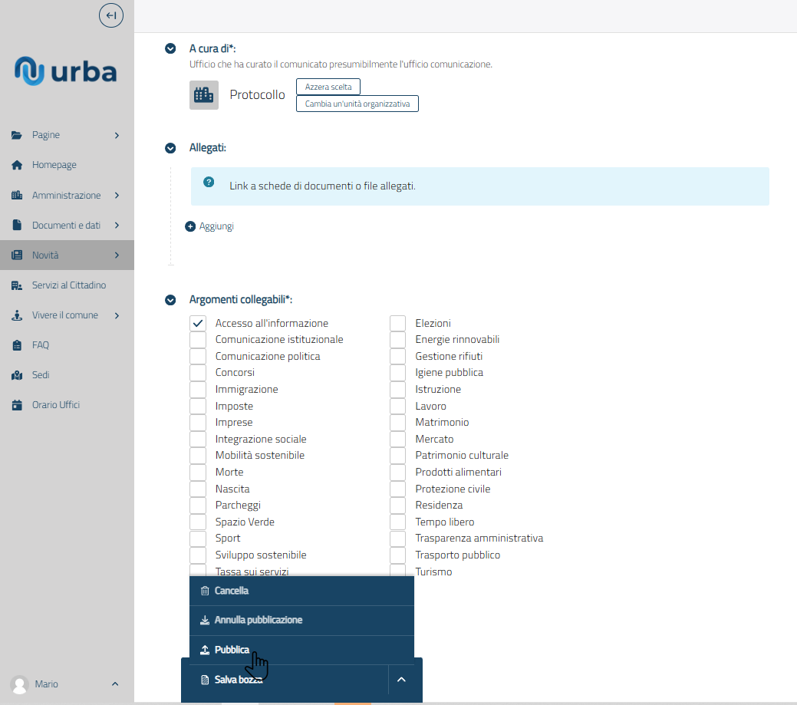The image size is (797, 705).
Task: Open Orario Uffici calendar item
Action: pyautogui.click(x=55, y=405)
